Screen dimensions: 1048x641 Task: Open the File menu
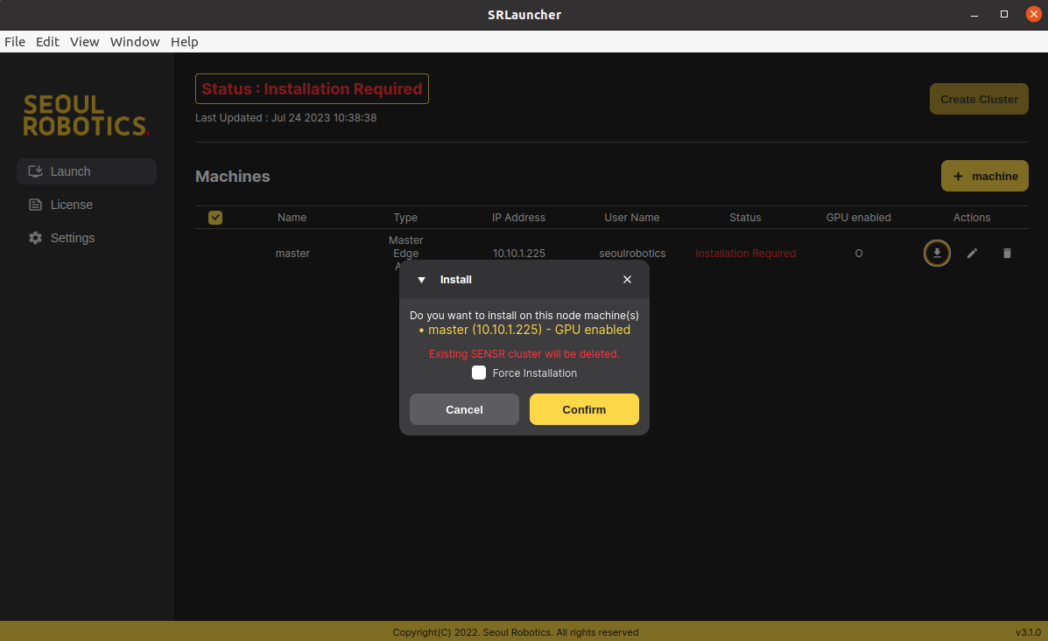tap(15, 42)
